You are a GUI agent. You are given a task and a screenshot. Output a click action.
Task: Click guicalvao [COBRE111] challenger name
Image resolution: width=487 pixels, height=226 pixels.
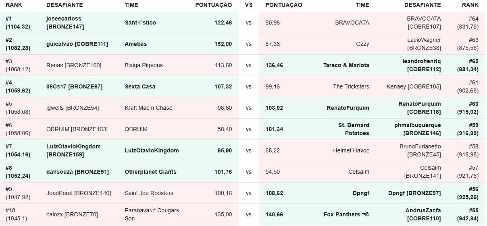click(x=77, y=44)
